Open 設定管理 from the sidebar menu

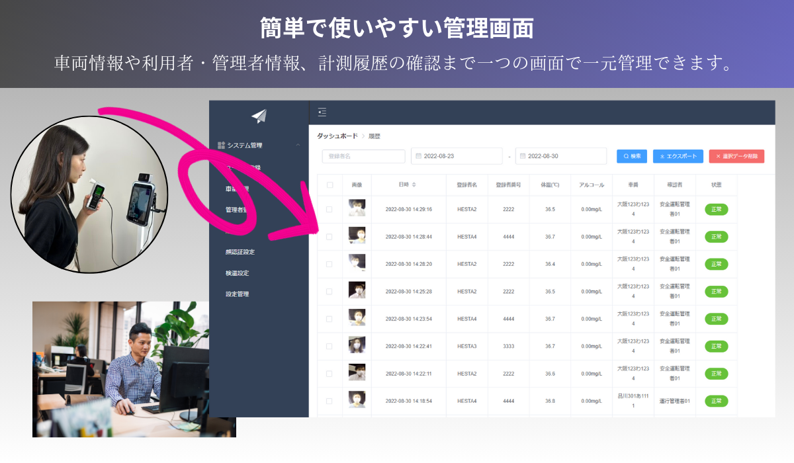coord(237,294)
